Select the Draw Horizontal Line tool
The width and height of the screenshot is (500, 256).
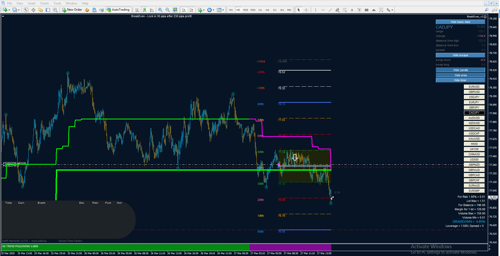323,10
